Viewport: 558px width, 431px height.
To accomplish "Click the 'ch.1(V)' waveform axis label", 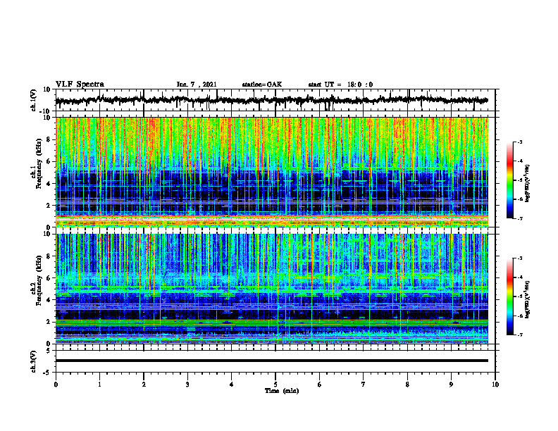I will pyautogui.click(x=34, y=100).
